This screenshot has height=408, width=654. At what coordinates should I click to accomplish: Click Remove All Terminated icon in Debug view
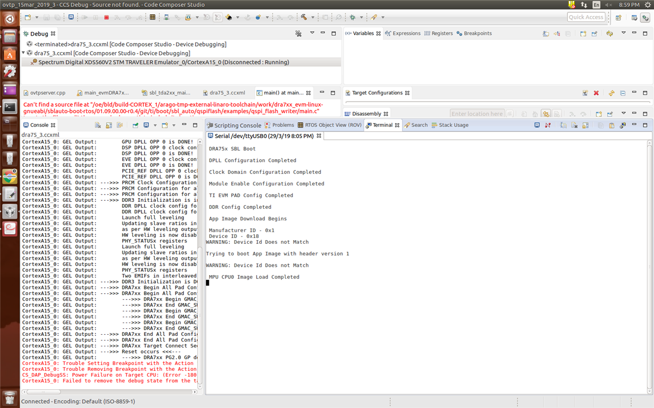(298, 33)
